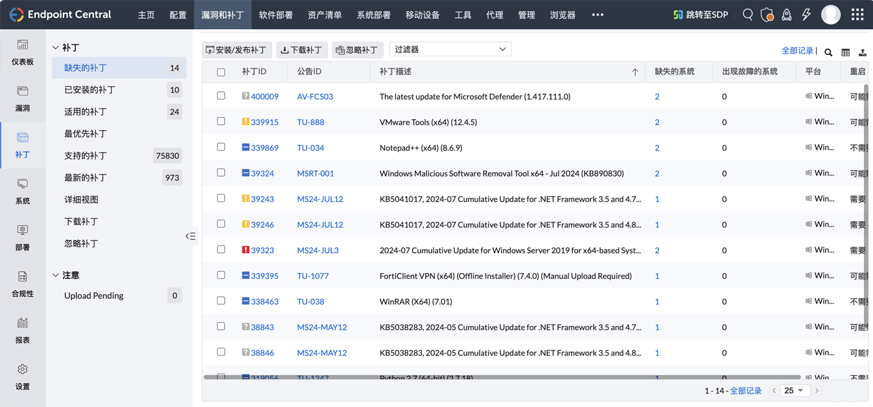The image size is (873, 407).
Task: Click severity icon beside patch 39323
Action: pyautogui.click(x=246, y=250)
